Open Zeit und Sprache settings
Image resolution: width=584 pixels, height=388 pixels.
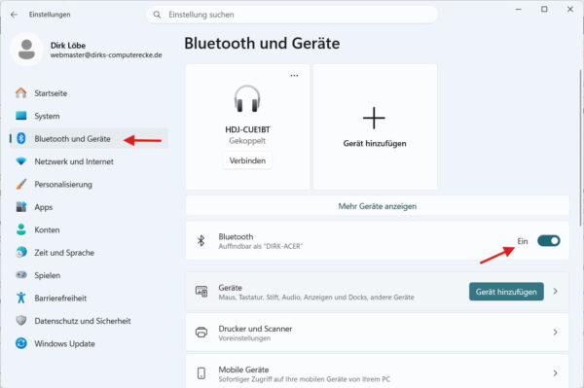[x=89, y=252]
